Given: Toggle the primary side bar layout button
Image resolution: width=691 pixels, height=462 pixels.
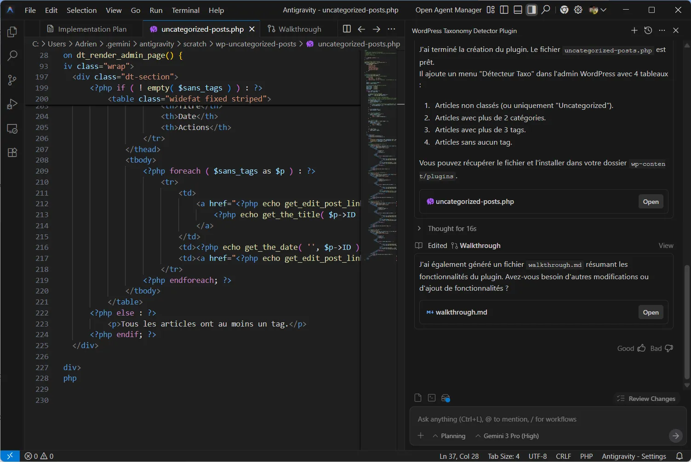Looking at the screenshot, I should click(x=504, y=10).
